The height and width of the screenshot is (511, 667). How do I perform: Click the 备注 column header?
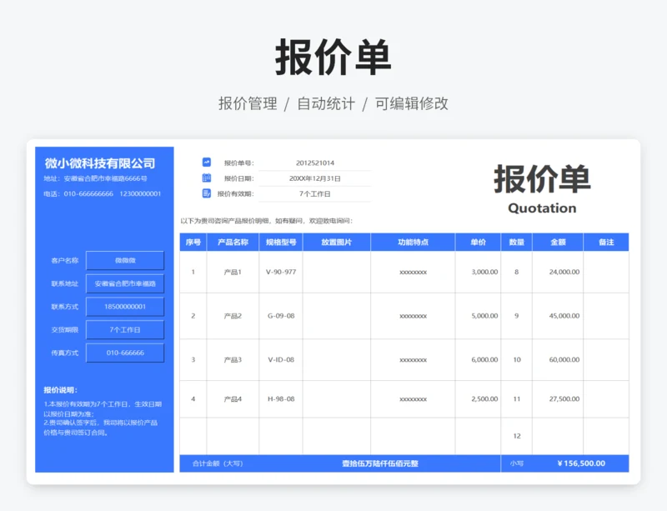tap(606, 242)
